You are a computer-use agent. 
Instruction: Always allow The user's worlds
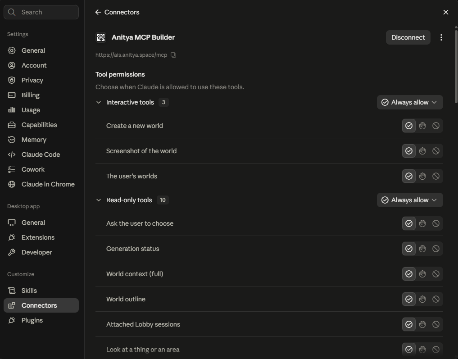409,176
